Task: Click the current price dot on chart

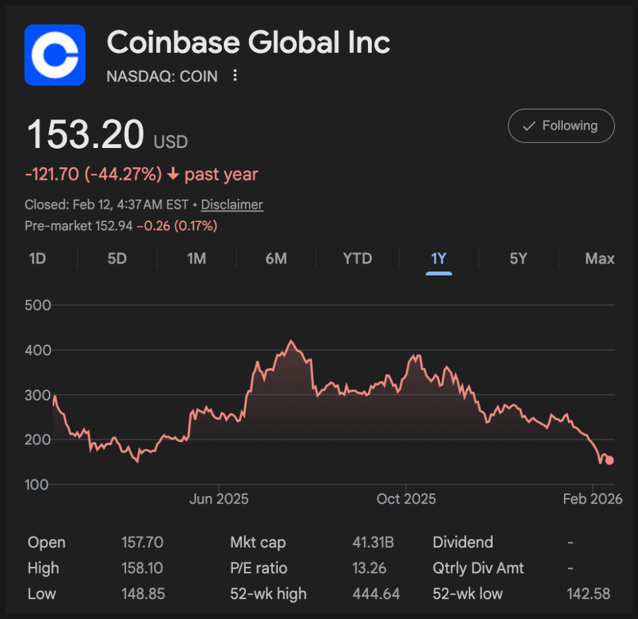Action: [x=610, y=460]
